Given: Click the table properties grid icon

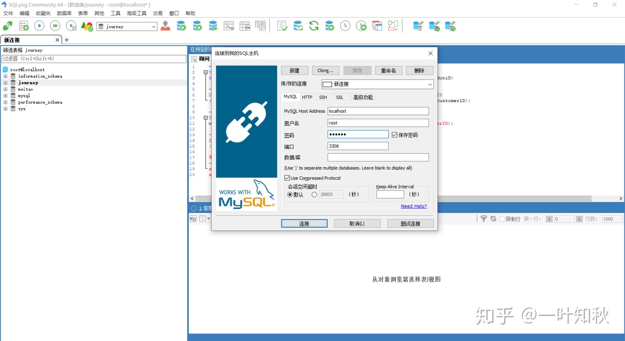Looking at the screenshot, I should click(245, 26).
